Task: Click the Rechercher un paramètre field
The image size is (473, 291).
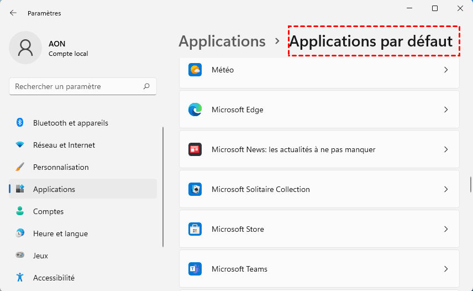Action: [x=77, y=86]
